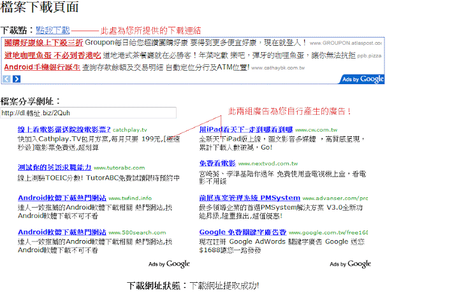The image size is (459, 307).
Task: Open the 前展專案管理系統 PMSystem ad
Action: [250, 198]
